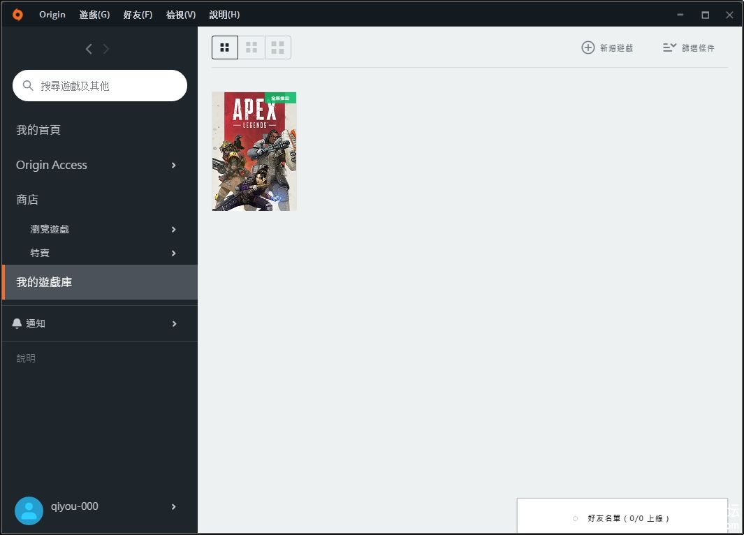744x535 pixels.
Task: Open the 說明(H) menu
Action: [x=224, y=15]
